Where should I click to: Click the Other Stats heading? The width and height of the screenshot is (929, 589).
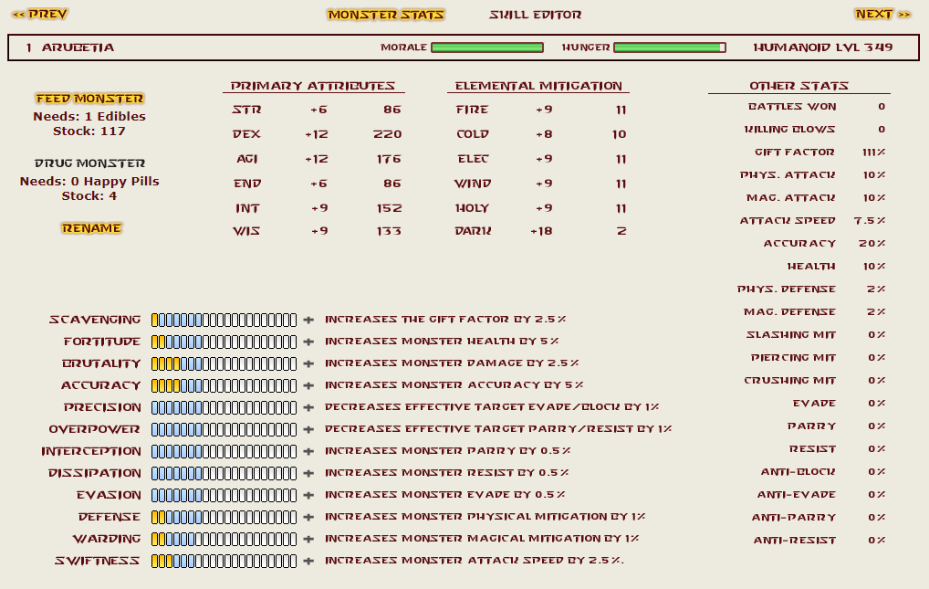pyautogui.click(x=799, y=86)
